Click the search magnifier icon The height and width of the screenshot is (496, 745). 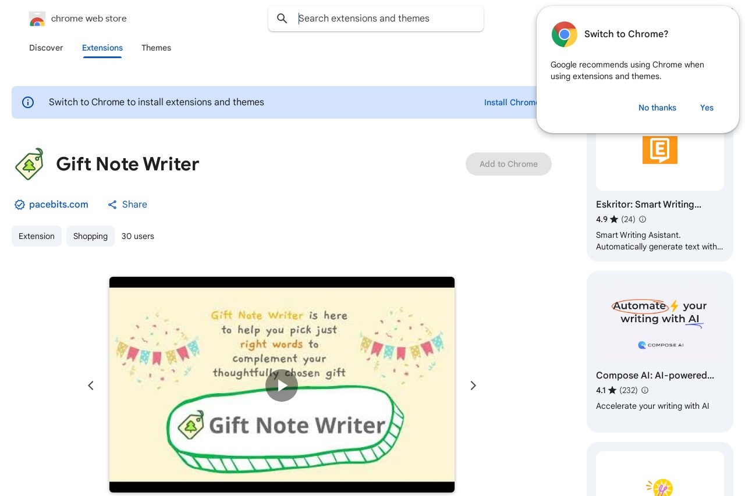coord(282,19)
